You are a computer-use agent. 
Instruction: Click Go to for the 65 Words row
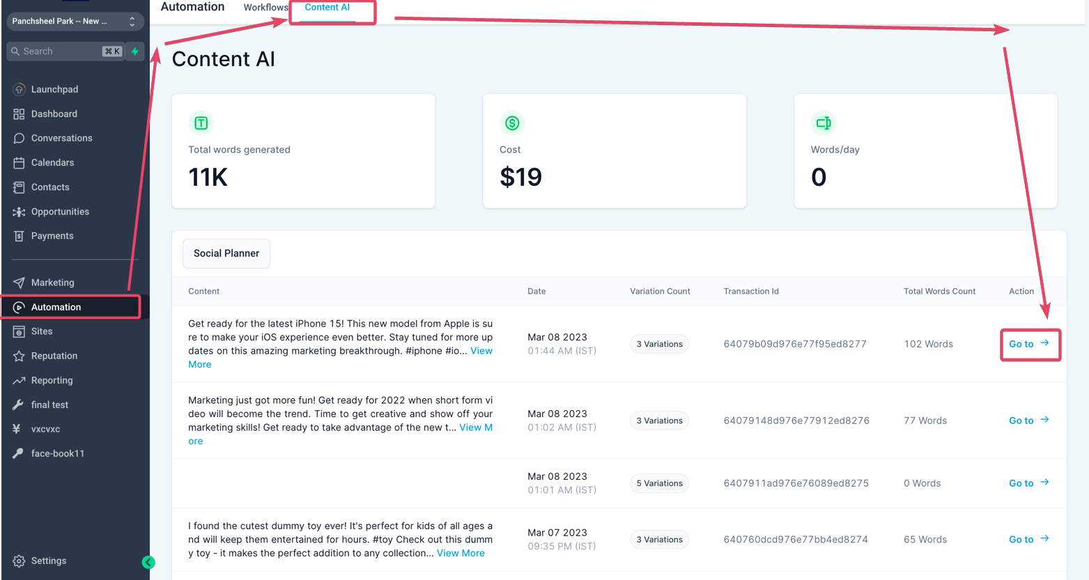[x=1029, y=540]
